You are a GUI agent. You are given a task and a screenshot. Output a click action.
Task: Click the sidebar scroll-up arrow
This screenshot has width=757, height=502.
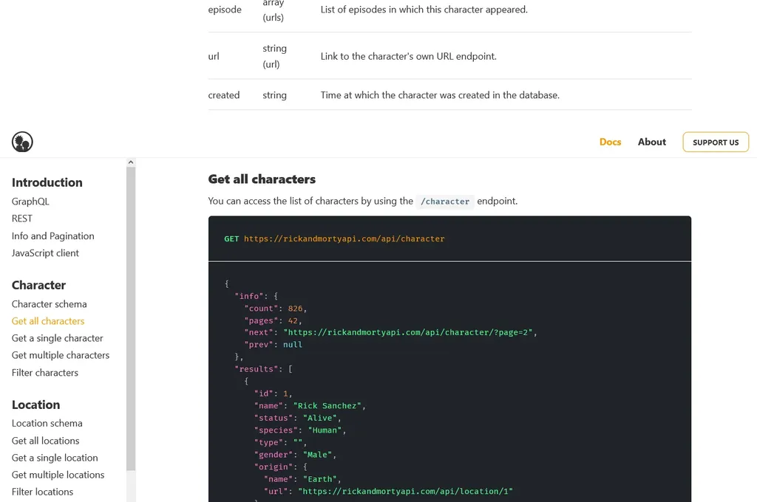tap(131, 162)
